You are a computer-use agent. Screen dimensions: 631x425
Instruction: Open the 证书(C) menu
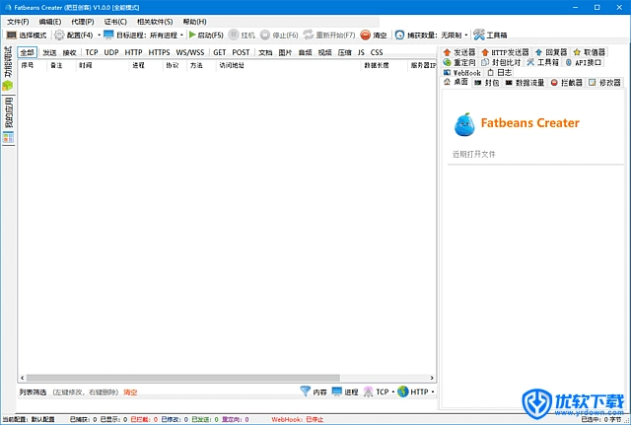(x=115, y=22)
